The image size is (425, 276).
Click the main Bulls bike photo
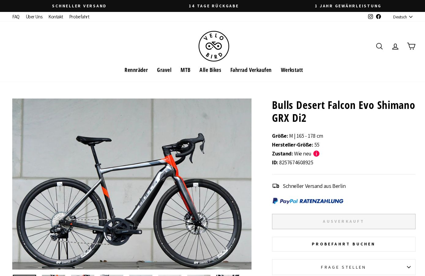point(132,184)
